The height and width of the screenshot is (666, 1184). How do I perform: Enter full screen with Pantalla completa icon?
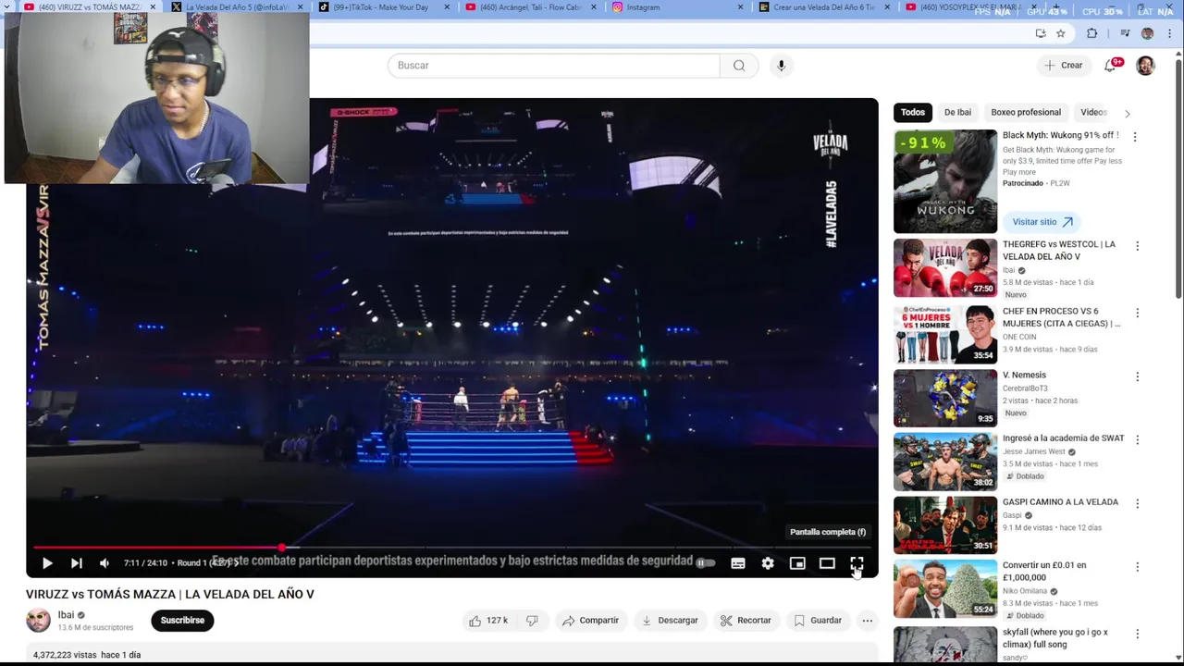pos(857,563)
